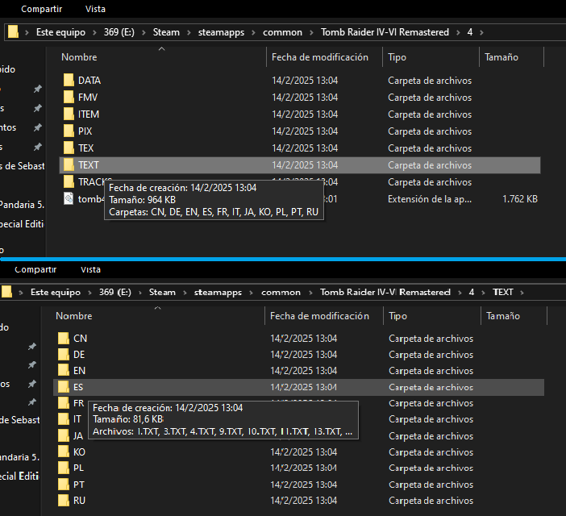The width and height of the screenshot is (566, 516).
Task: Open Vista tab in bottom window
Action: 90,269
